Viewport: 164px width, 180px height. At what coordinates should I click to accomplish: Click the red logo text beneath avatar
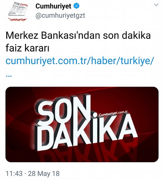(18, 19)
